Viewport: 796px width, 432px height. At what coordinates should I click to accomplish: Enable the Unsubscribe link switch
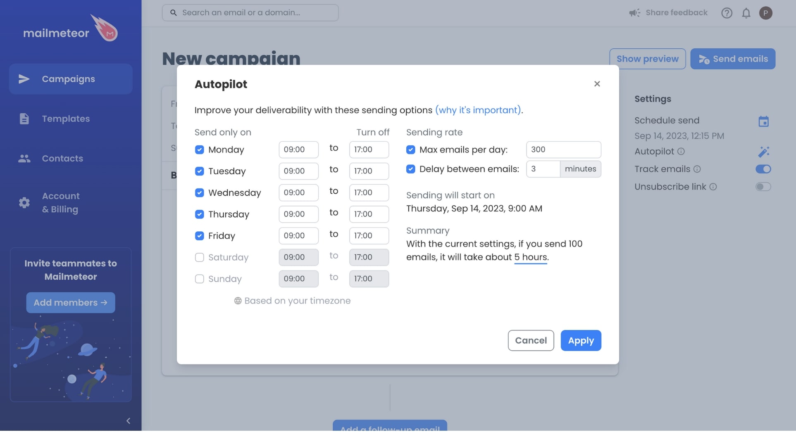763,187
